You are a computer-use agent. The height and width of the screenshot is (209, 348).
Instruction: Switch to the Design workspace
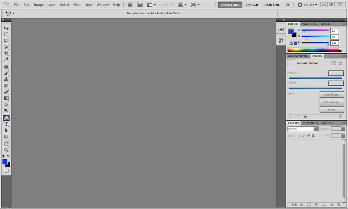(252, 5)
